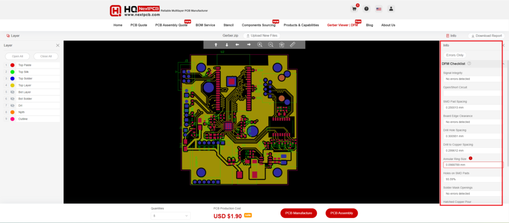Open the Quantities dropdown
Image resolution: width=509 pixels, height=223 pixels.
(170, 216)
